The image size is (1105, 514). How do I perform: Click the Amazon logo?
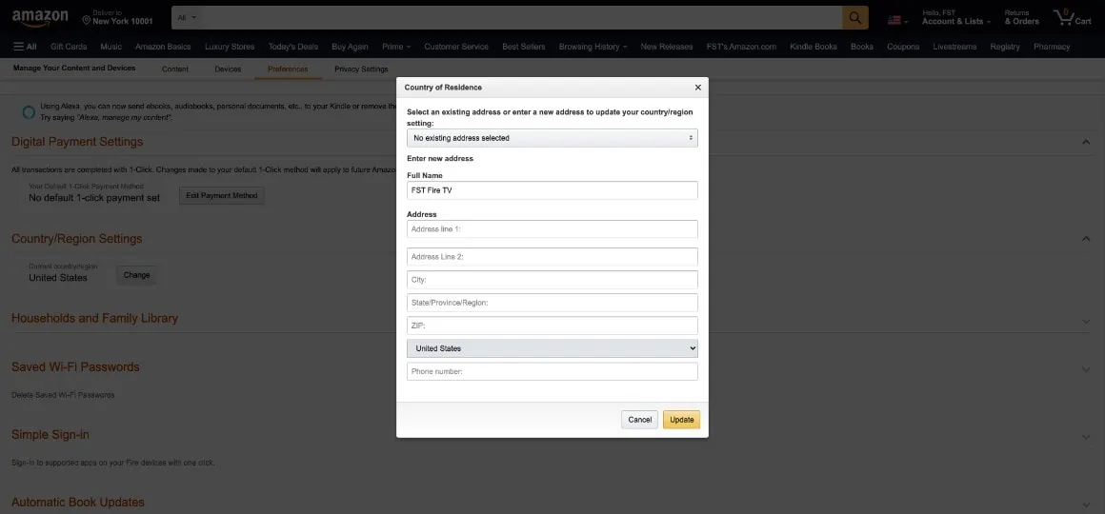(40, 17)
